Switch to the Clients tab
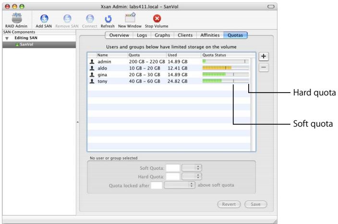This screenshot has height=224, width=338. coord(185,35)
